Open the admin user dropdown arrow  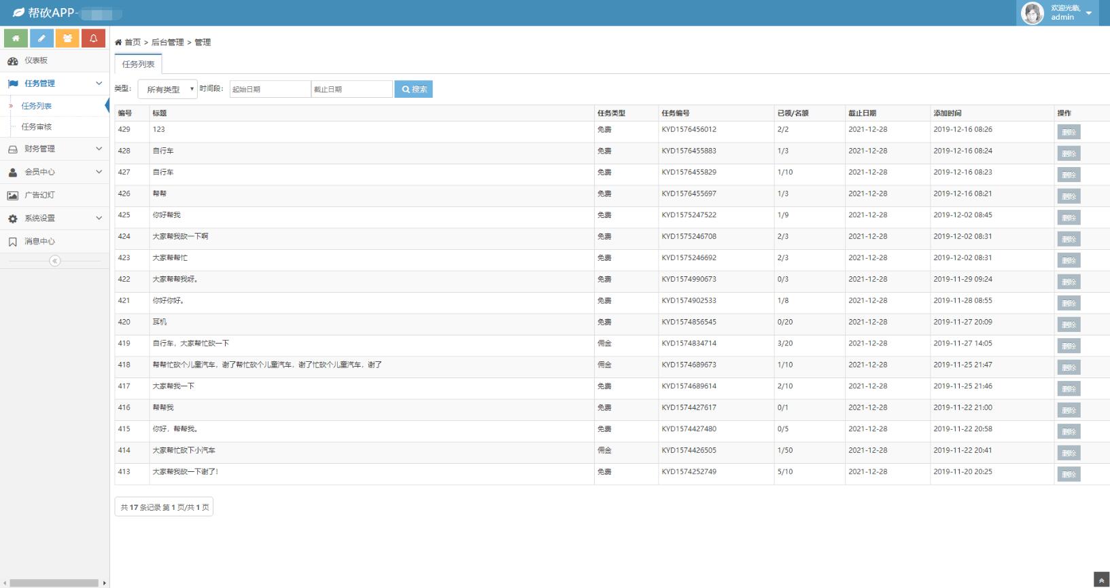(x=1089, y=13)
